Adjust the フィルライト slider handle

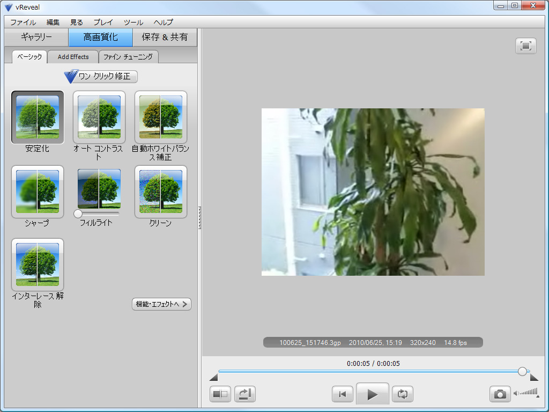pyautogui.click(x=78, y=214)
